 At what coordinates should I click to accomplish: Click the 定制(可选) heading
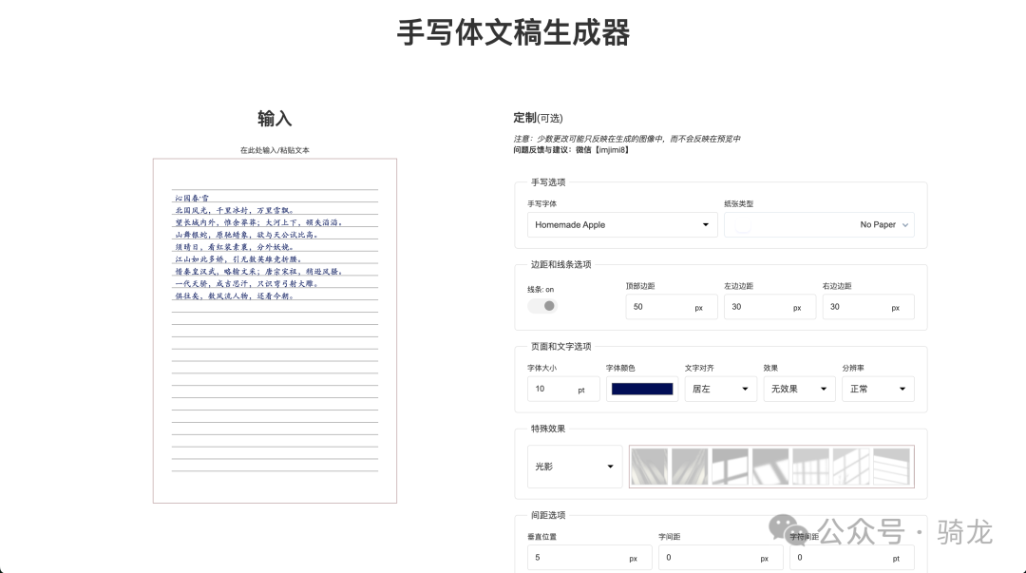(538, 118)
